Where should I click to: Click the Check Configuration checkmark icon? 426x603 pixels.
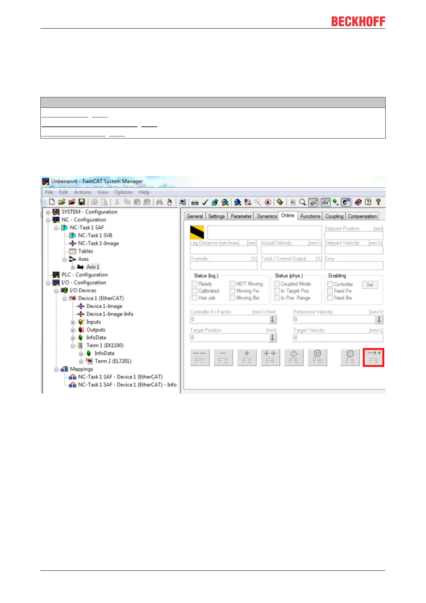coord(205,202)
